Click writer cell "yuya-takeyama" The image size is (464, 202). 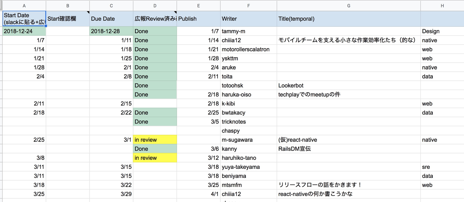[249, 167]
